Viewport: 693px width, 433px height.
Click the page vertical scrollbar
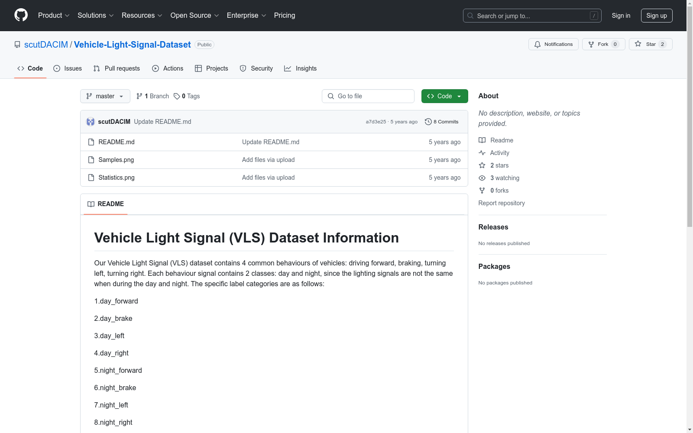coord(690,117)
